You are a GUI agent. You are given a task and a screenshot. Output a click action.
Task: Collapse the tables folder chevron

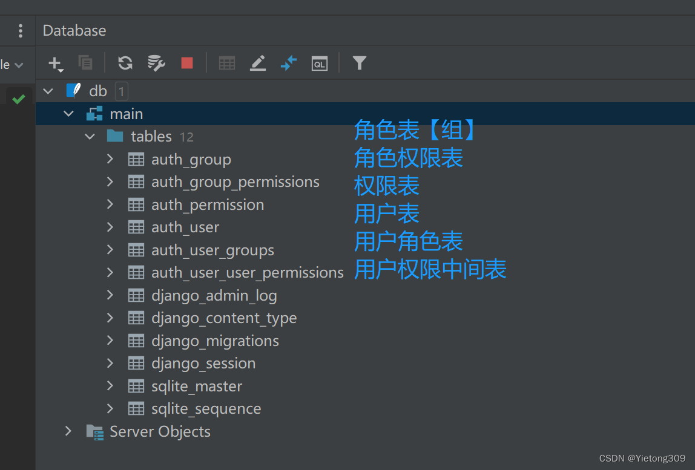pyautogui.click(x=90, y=136)
